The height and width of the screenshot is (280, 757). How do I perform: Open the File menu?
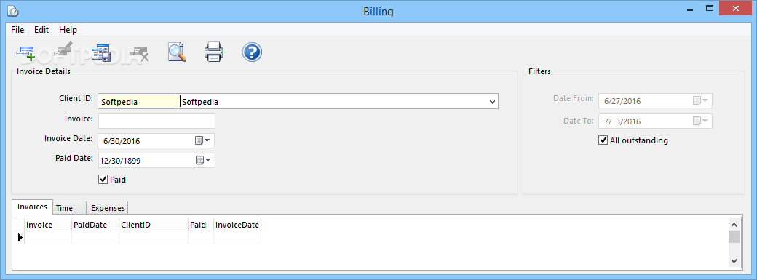point(17,29)
